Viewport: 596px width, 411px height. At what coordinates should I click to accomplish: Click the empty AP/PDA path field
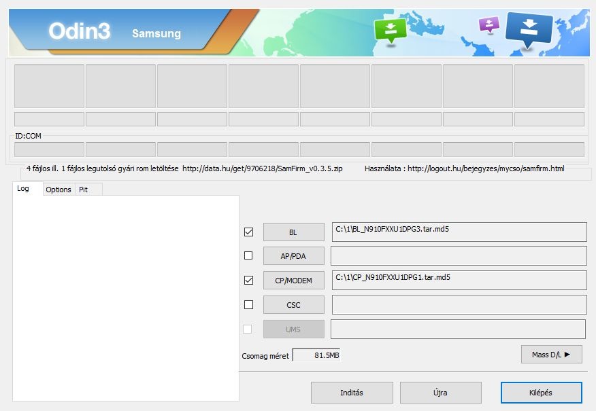click(x=459, y=256)
